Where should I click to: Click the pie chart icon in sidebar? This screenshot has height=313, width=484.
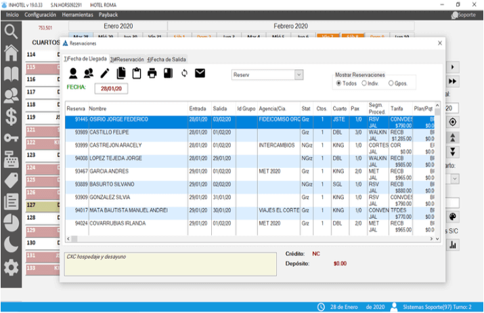click(x=11, y=223)
